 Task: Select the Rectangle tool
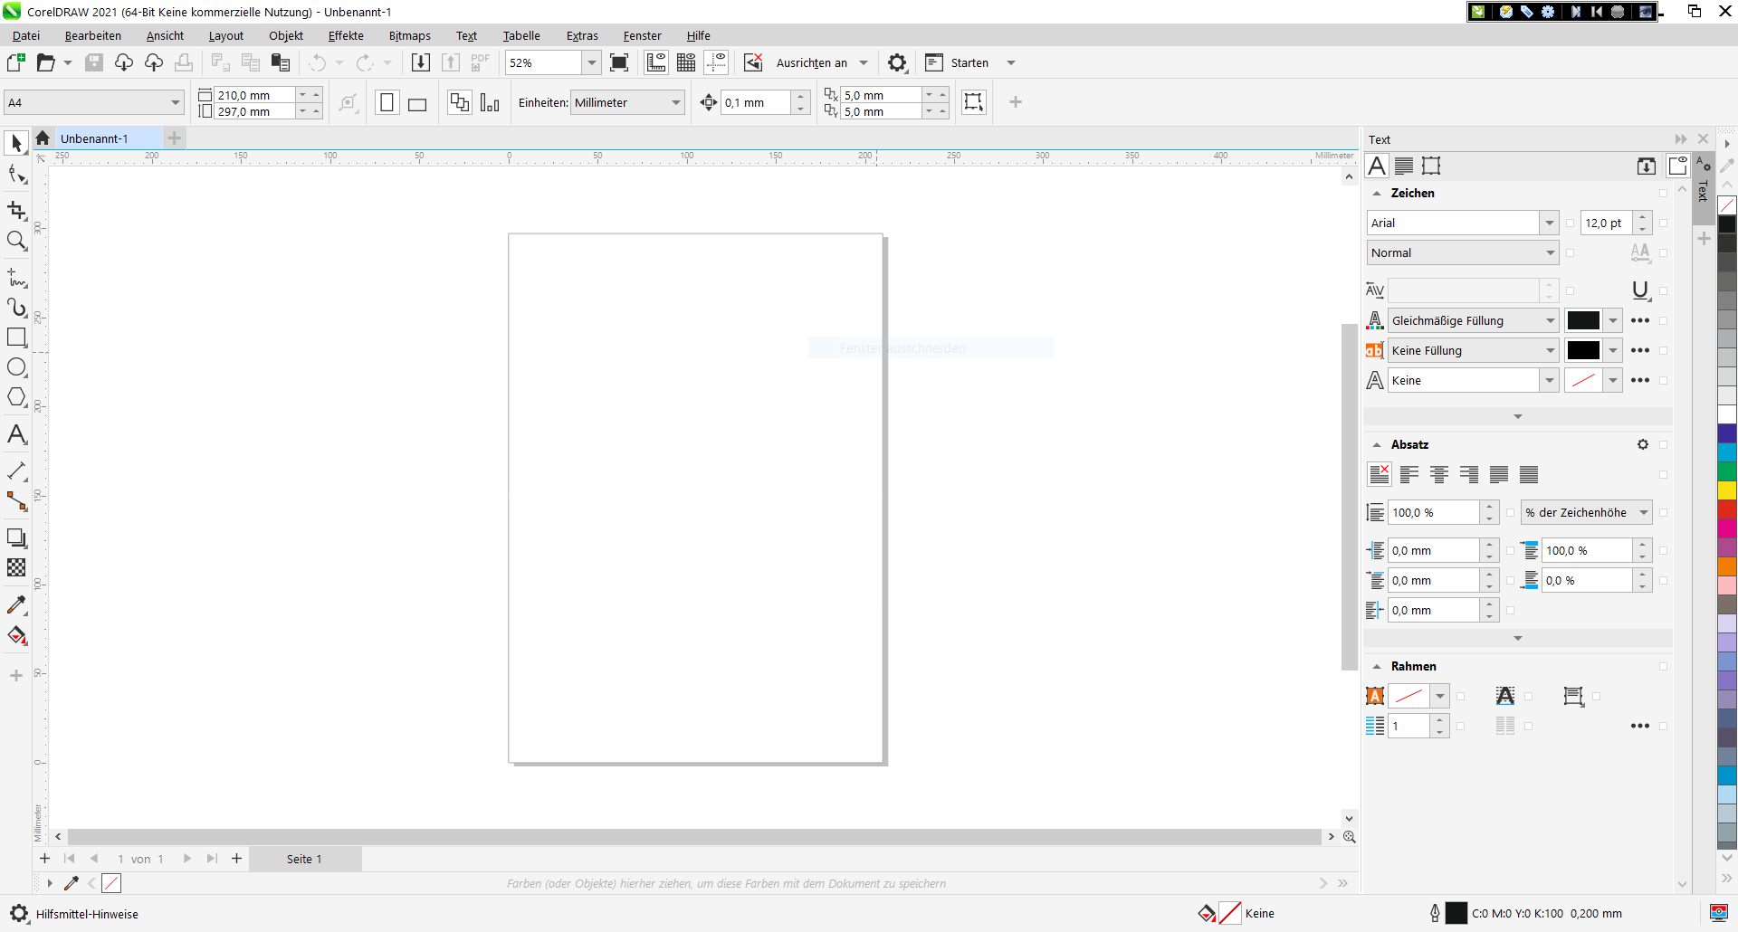[16, 338]
